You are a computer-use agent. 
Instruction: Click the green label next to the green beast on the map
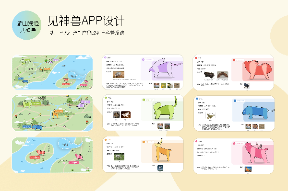point(36,103)
